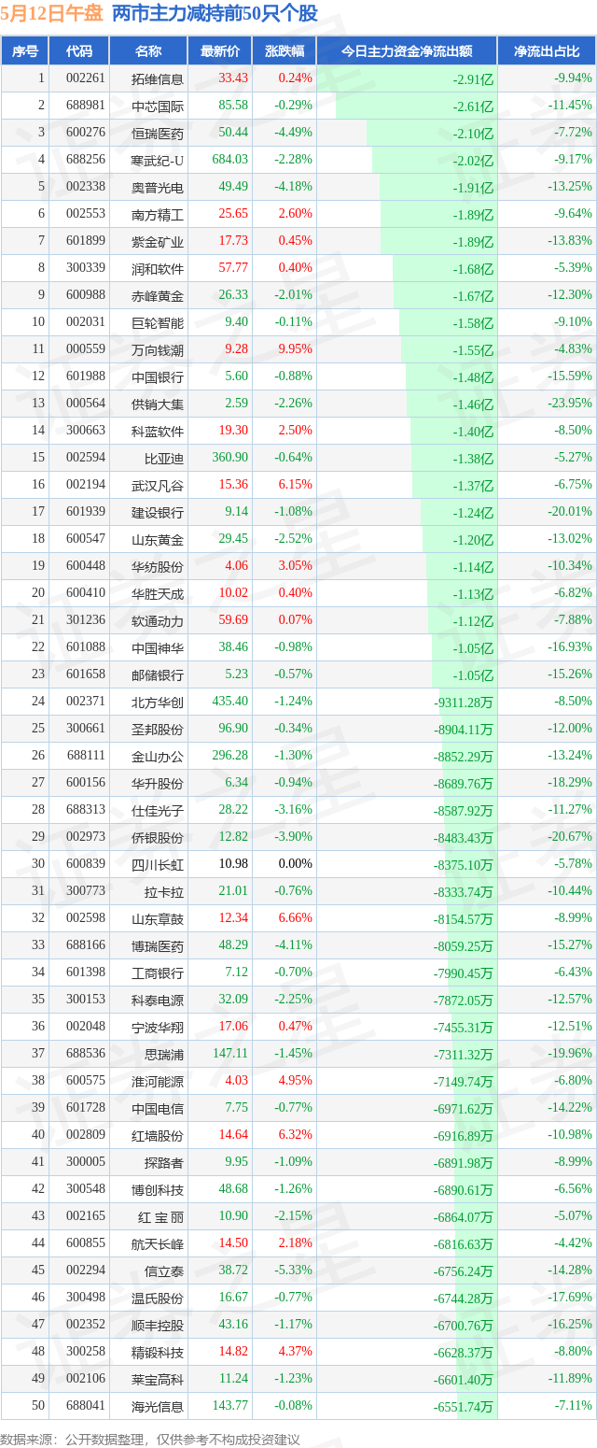Click the 今日主力资金净流出额 column header

(407, 51)
